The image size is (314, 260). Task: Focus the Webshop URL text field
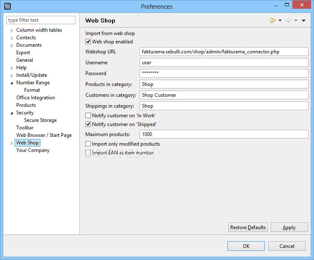tap(224, 52)
